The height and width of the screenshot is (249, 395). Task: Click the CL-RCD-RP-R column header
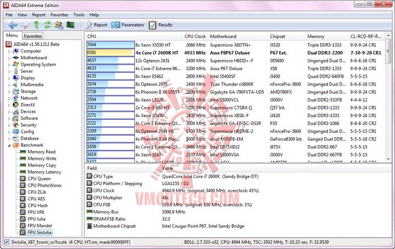click(x=366, y=37)
